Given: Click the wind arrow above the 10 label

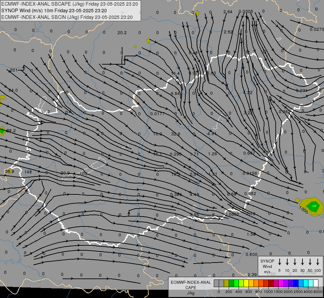Looking at the screenshot, I should (287, 262).
